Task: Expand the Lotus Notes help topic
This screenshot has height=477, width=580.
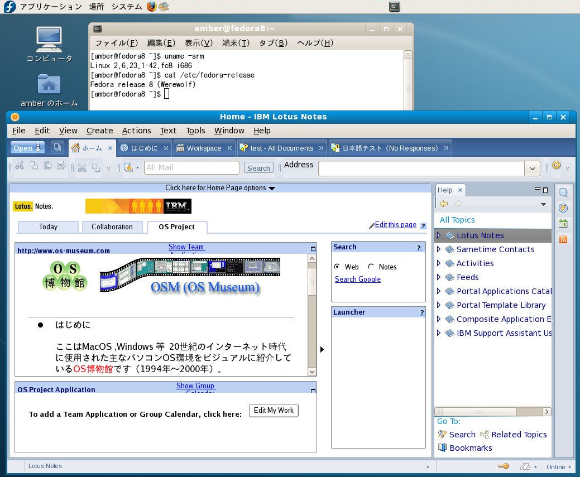Action: click(x=439, y=235)
